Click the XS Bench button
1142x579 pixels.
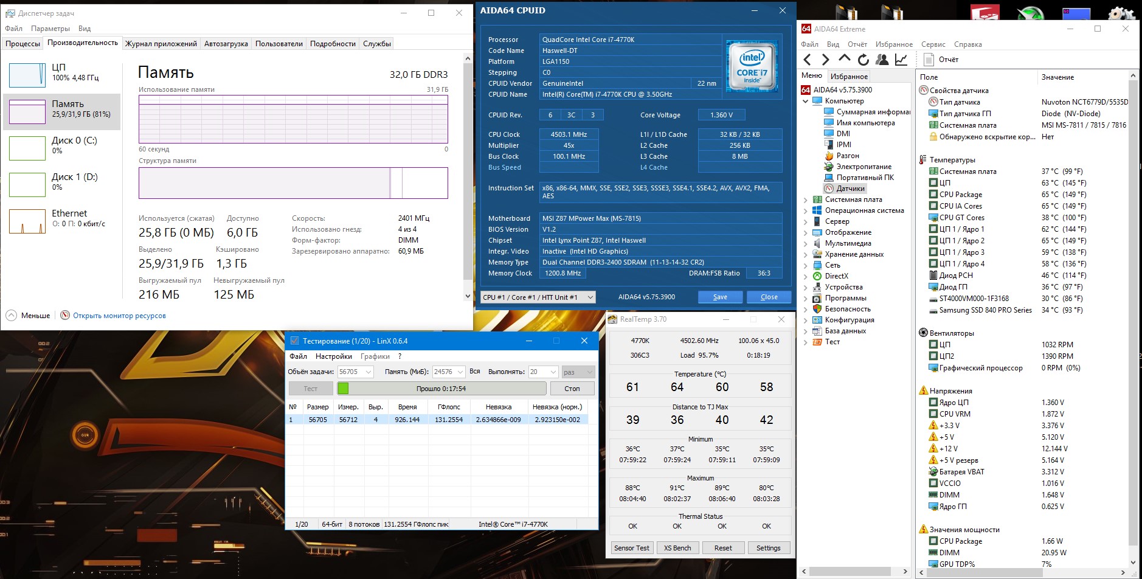[677, 548]
